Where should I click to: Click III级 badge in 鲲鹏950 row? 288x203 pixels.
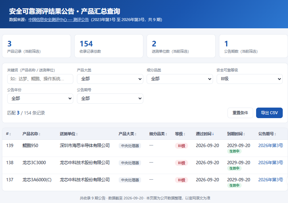pyautogui.click(x=181, y=146)
